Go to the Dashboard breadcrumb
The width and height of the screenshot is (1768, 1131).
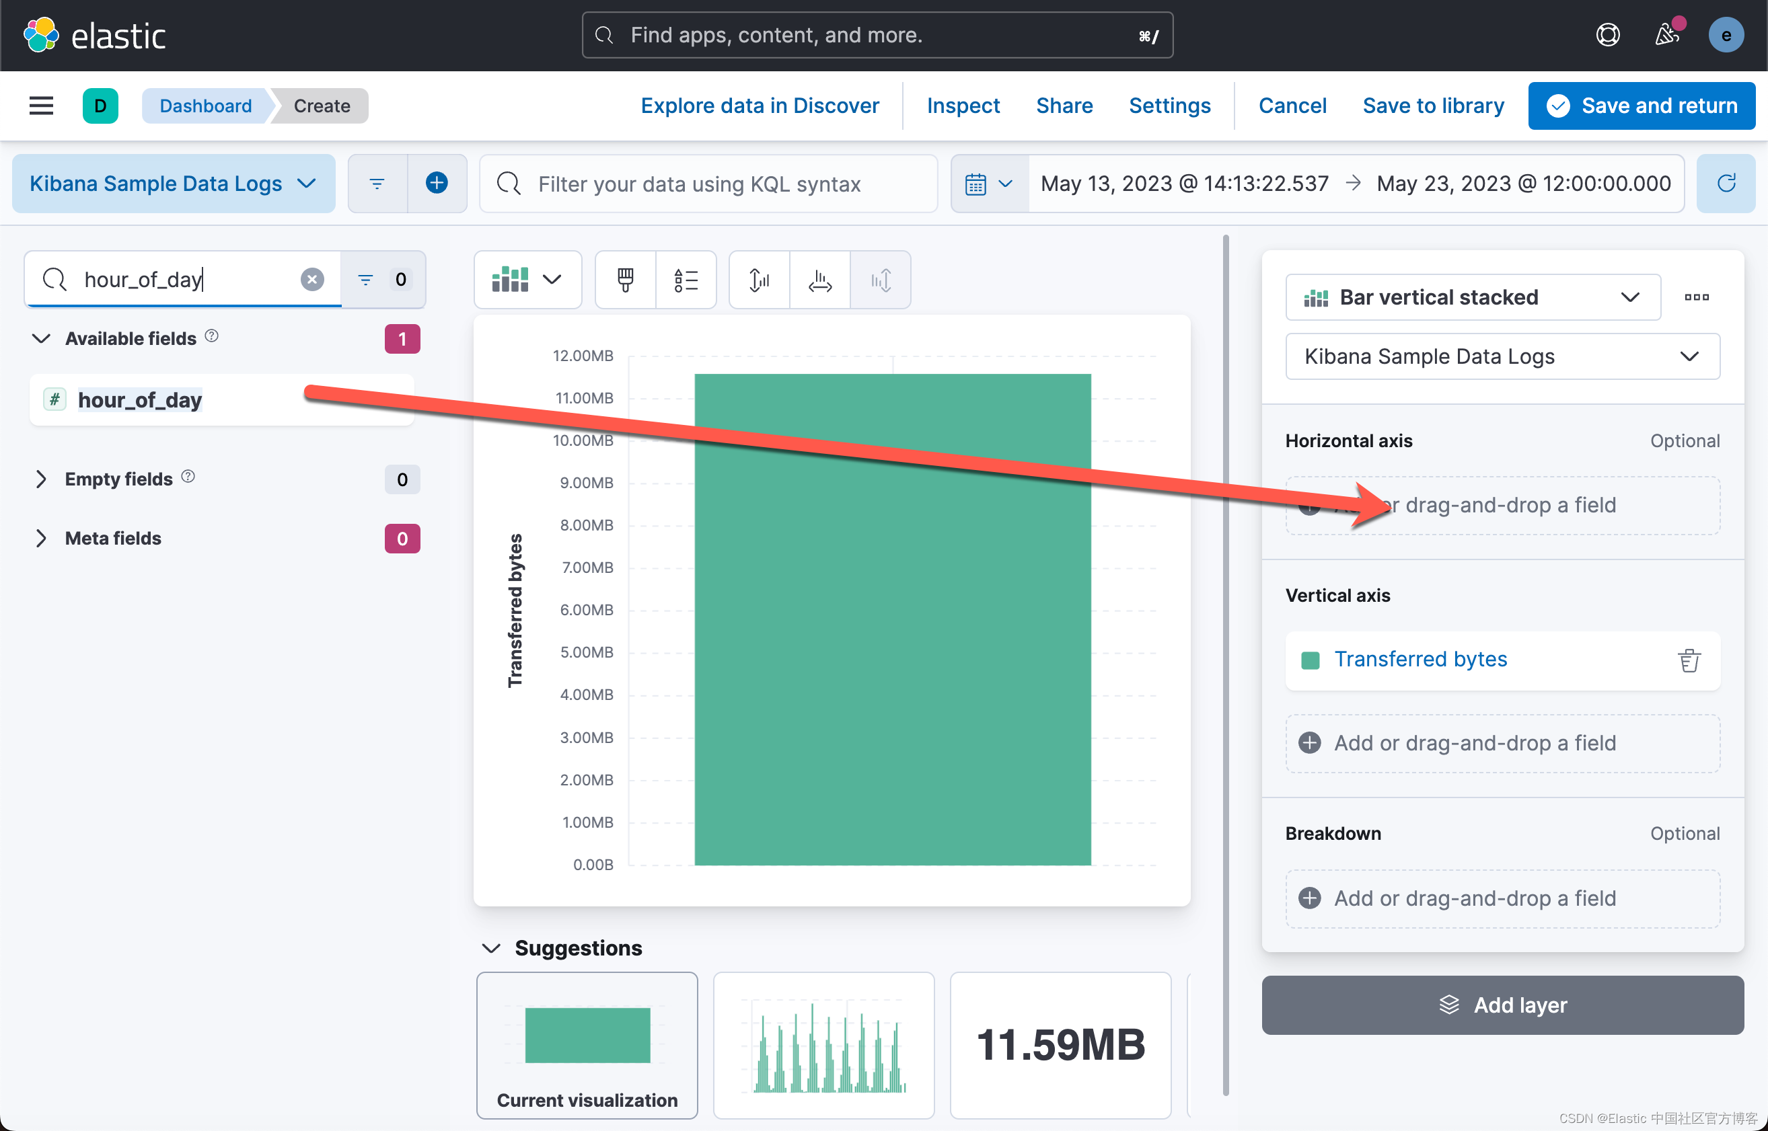[x=206, y=106]
